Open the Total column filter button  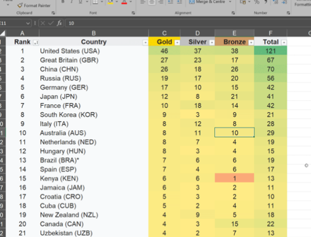coord(284,43)
